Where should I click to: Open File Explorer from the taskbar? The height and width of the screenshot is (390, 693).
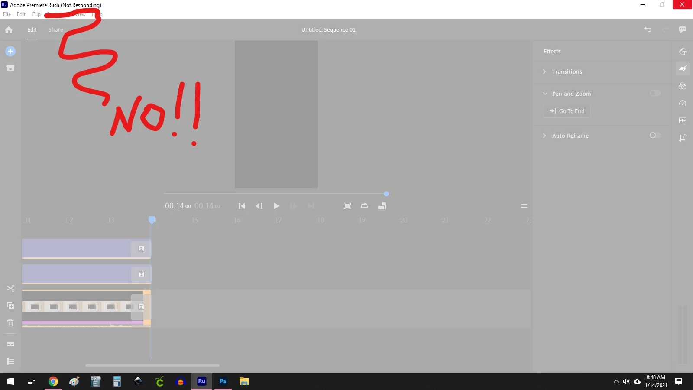click(244, 381)
